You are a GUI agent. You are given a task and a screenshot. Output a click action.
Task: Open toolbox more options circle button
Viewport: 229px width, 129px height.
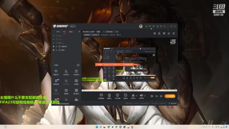(78, 65)
